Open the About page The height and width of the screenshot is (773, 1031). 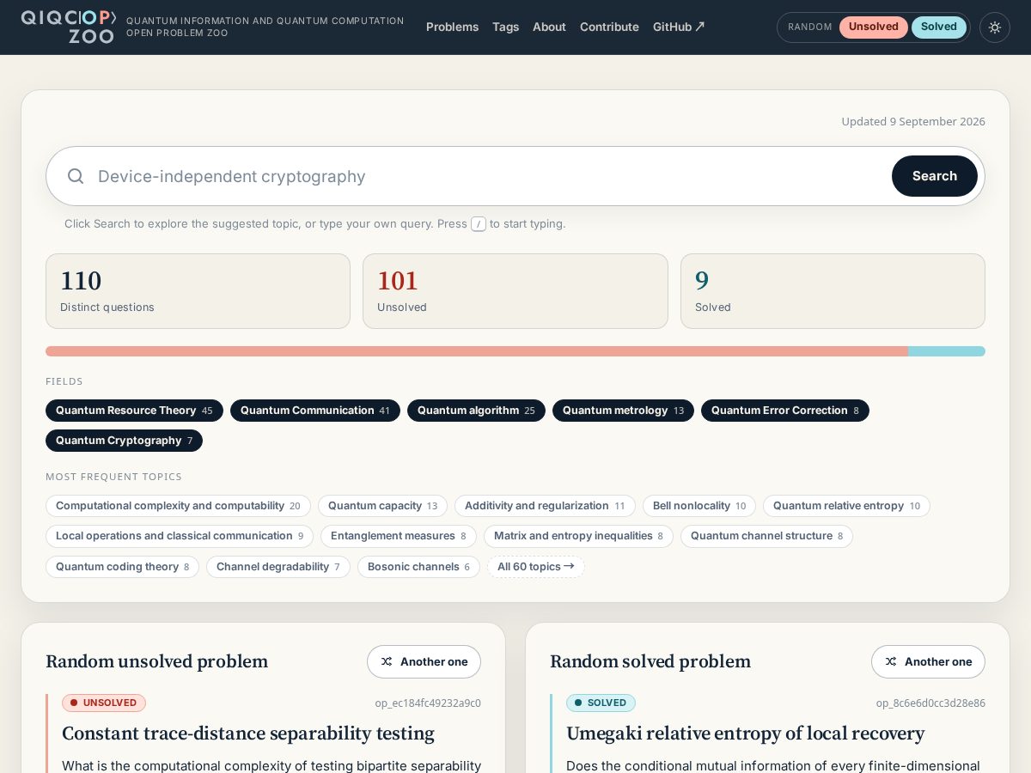point(549,27)
